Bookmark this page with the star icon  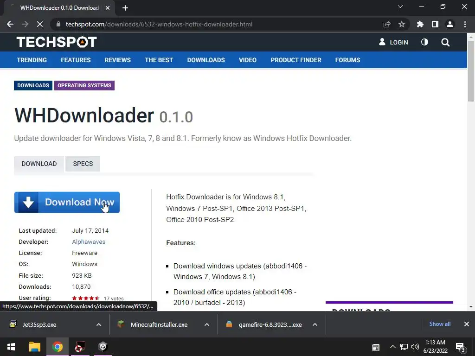(x=402, y=24)
